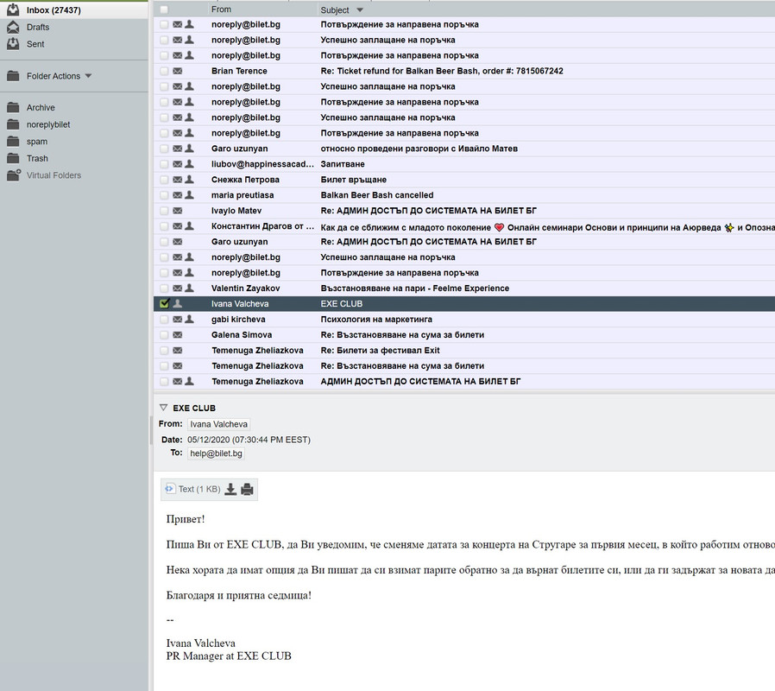Open the Subject column sort arrow
Screen dimensions: 775x691
(360, 10)
